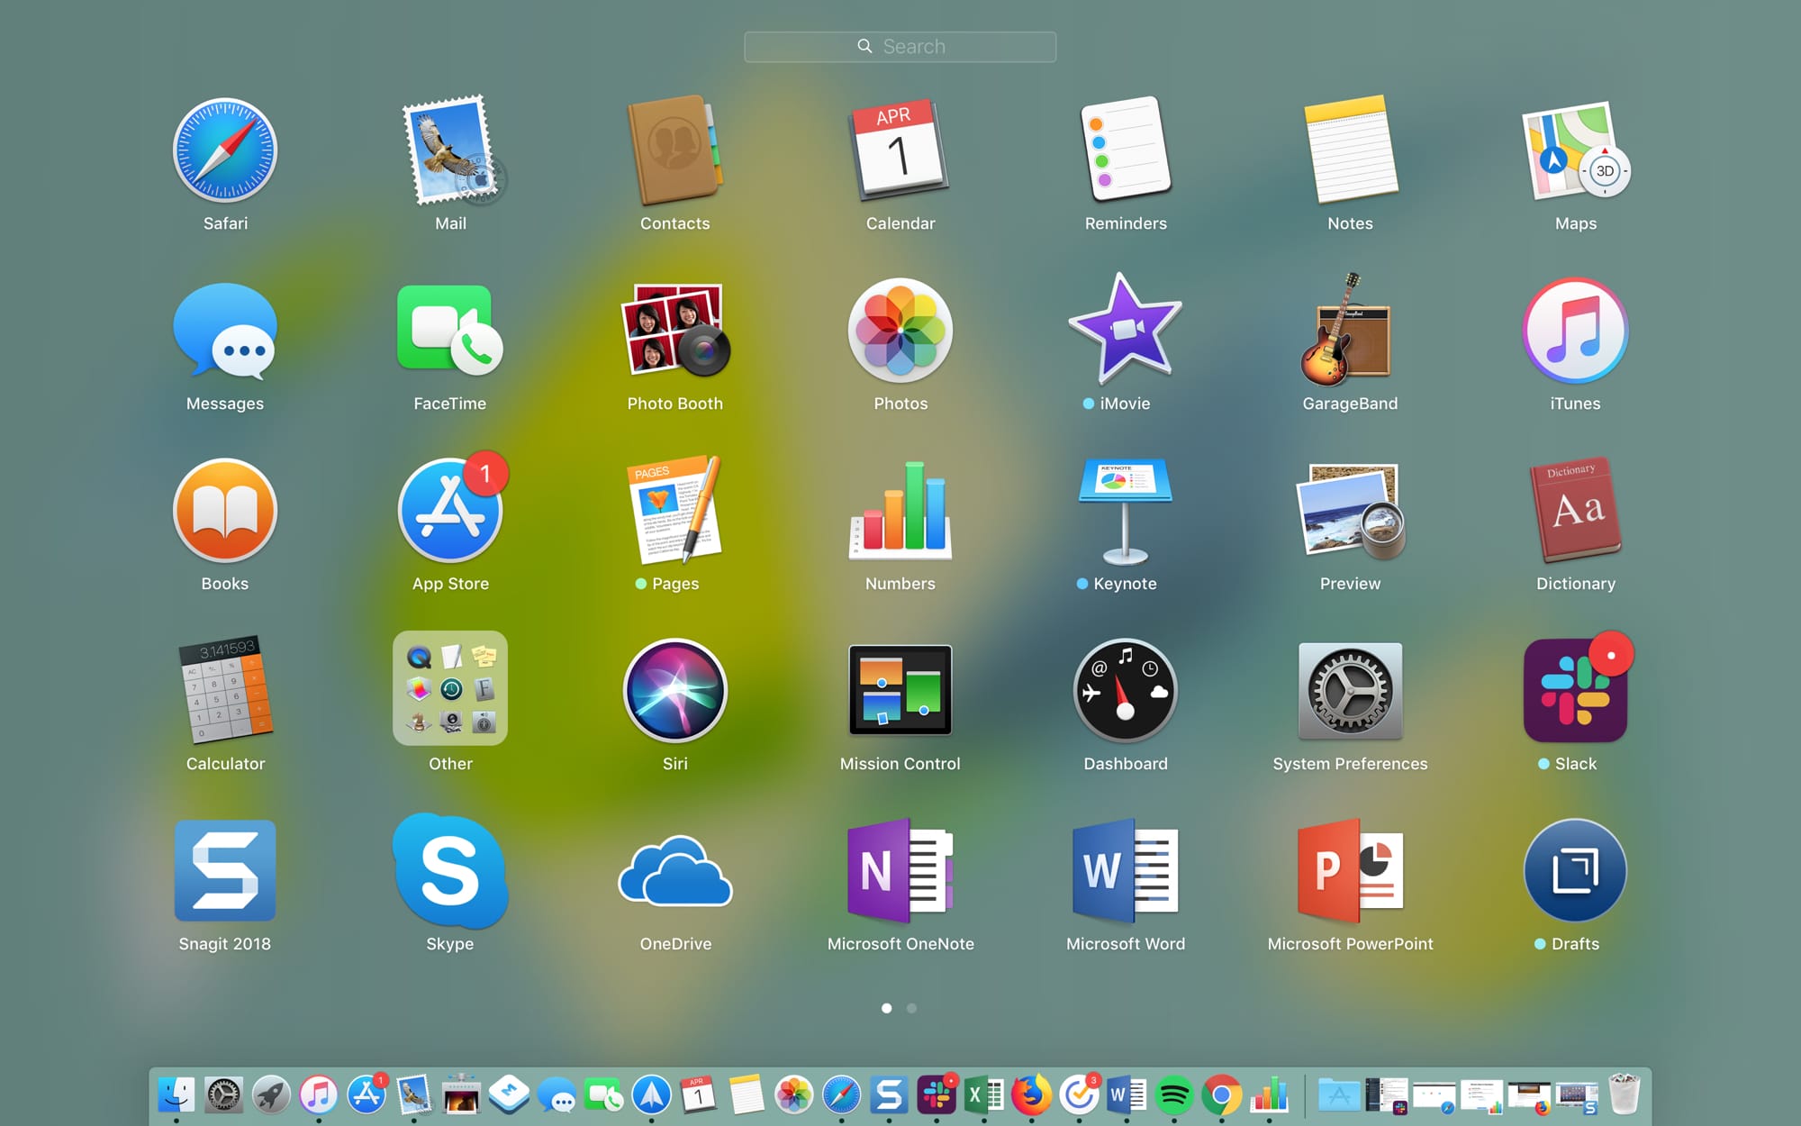
Task: Launch Snagit 2018 from the grid
Action: pyautogui.click(x=225, y=871)
